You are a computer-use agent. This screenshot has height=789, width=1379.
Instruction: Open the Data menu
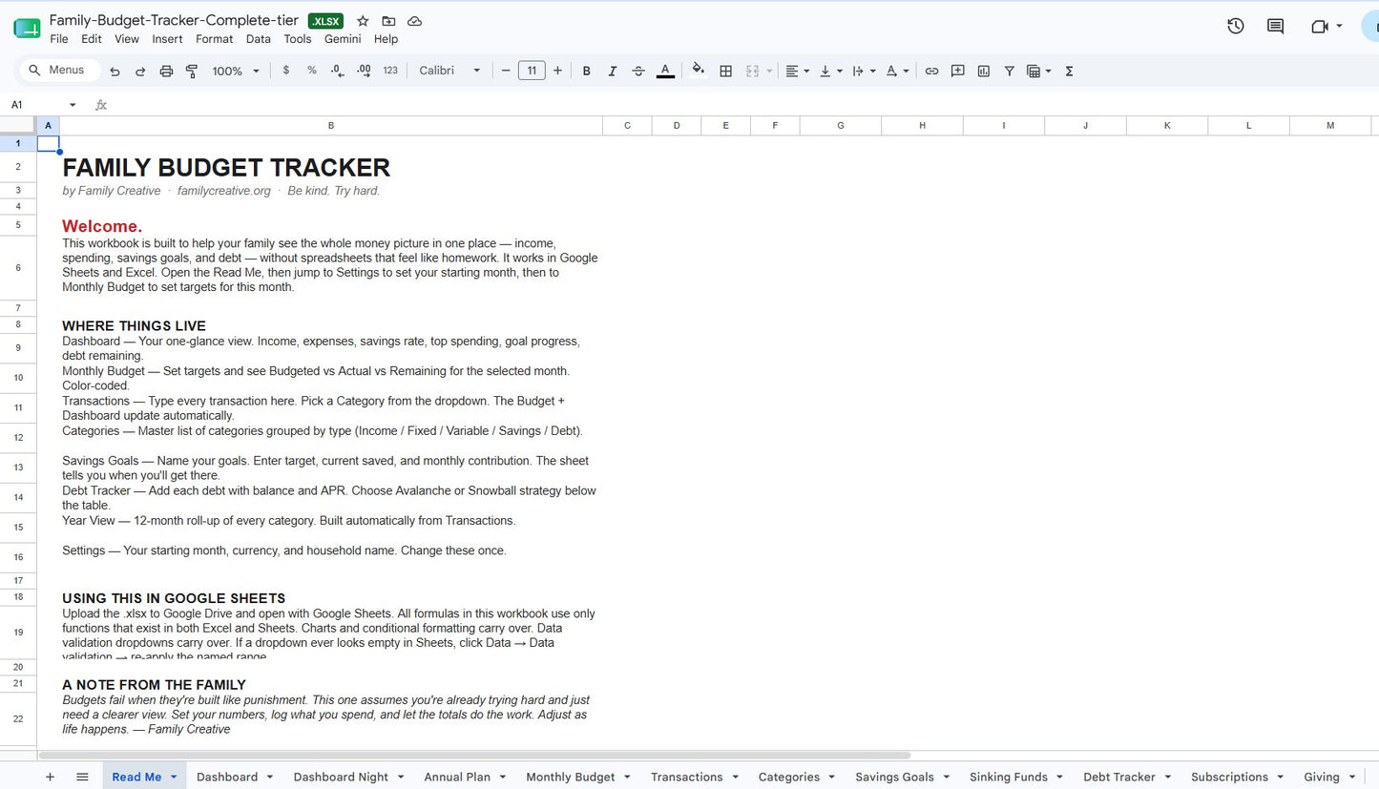[x=258, y=39]
